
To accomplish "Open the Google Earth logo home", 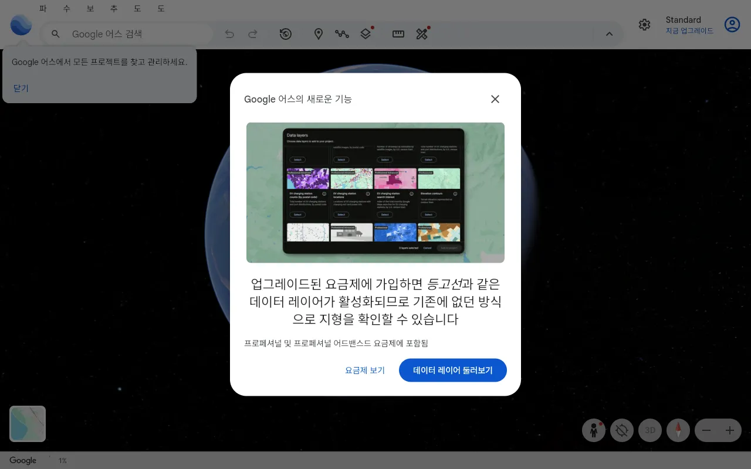I will coord(21,25).
